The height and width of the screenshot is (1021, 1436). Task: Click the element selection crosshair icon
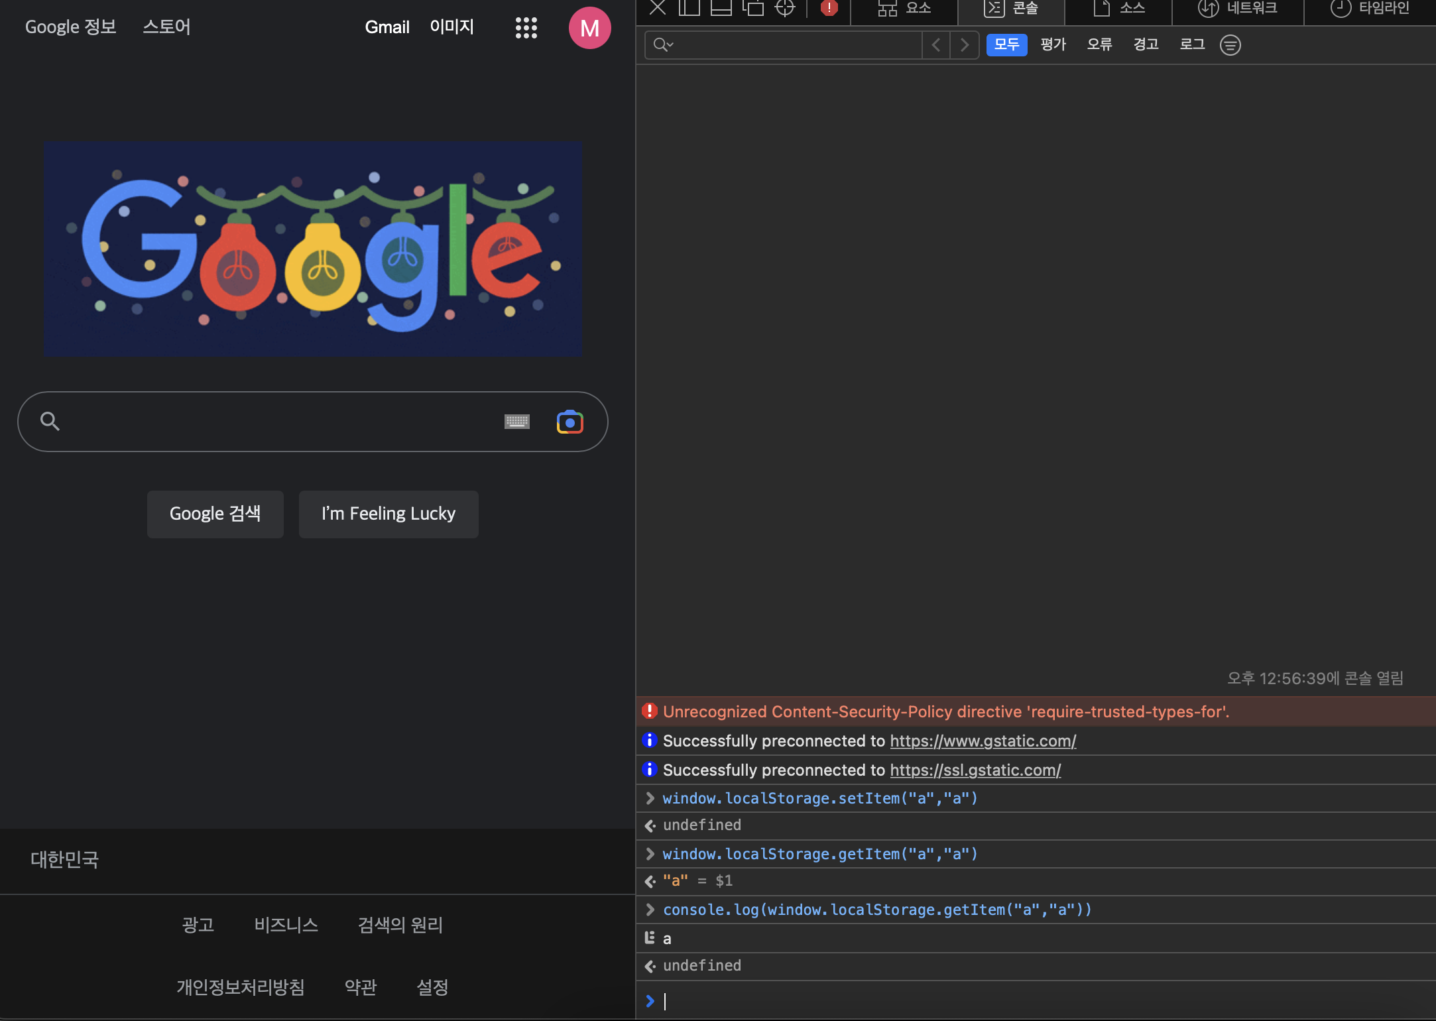tap(784, 8)
